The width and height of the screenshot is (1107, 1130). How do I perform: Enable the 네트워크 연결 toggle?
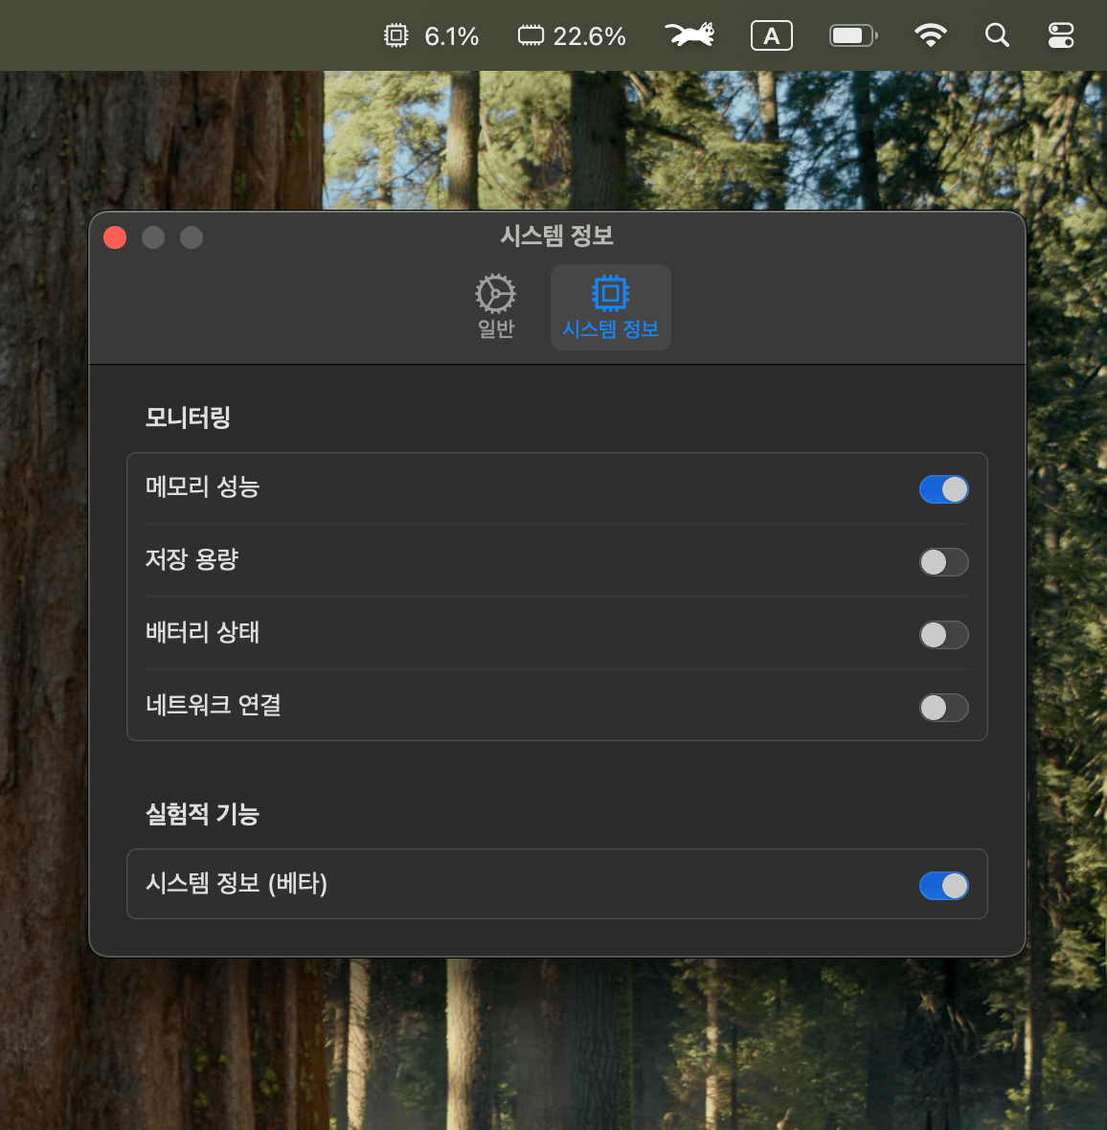pyautogui.click(x=943, y=708)
